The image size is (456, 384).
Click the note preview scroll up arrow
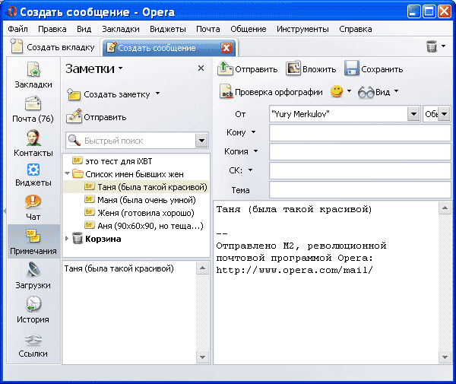[202, 268]
